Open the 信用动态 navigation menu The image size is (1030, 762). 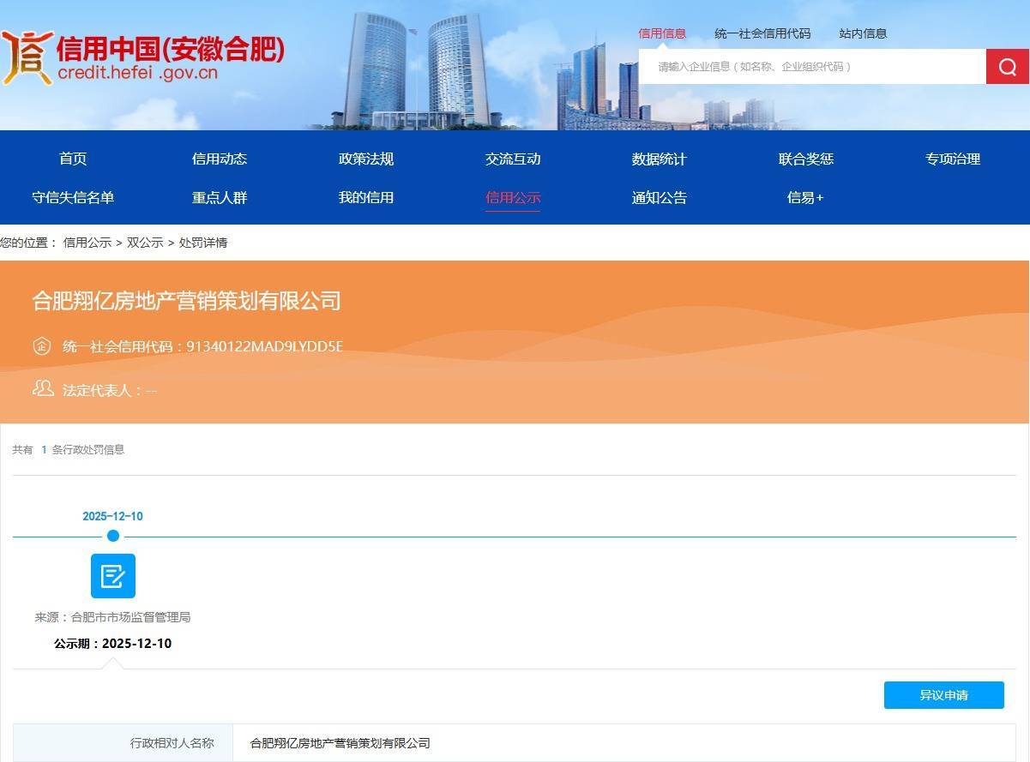[x=220, y=159]
